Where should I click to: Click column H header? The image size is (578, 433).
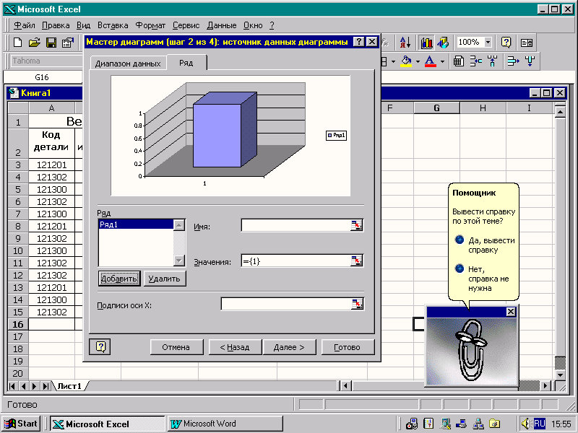tap(483, 108)
